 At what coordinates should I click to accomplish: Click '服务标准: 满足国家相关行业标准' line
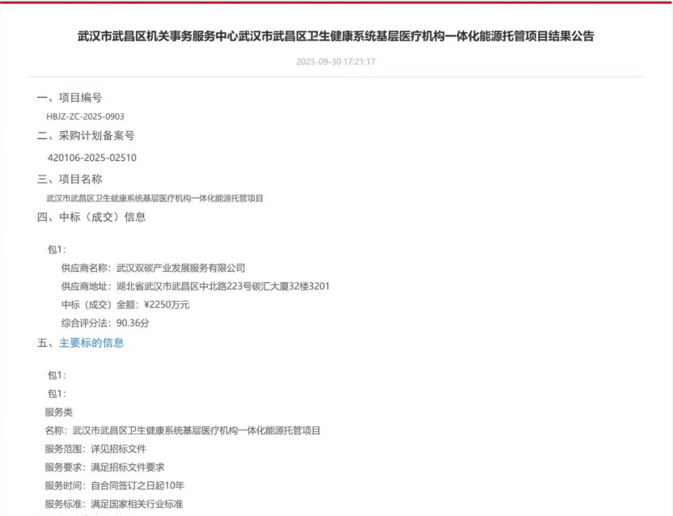(x=114, y=504)
